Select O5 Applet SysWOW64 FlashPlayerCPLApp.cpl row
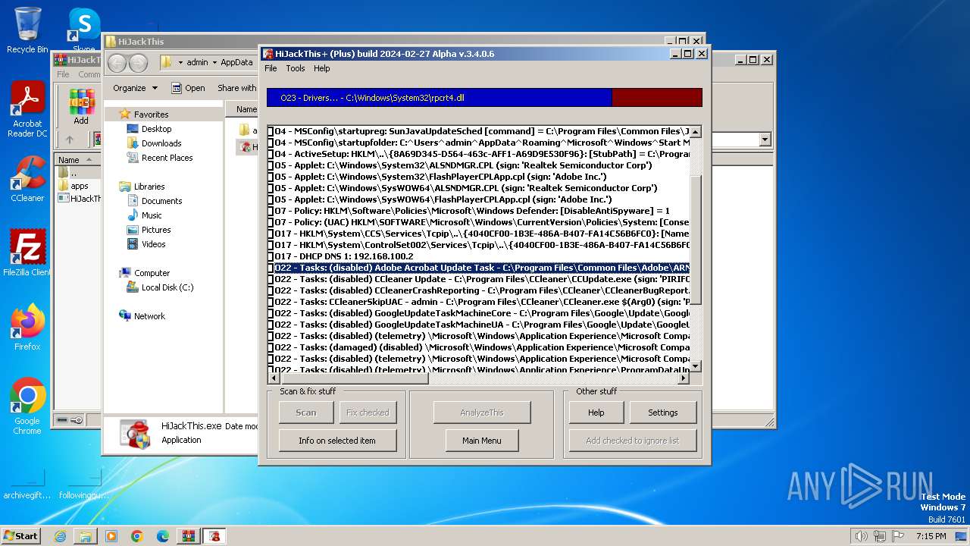Screen dimensions: 970x546 click(x=482, y=199)
